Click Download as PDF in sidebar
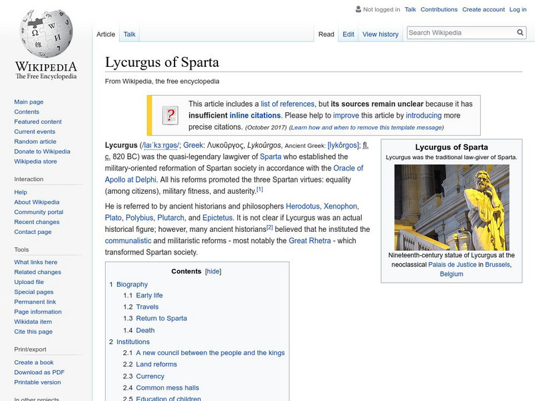535x401 pixels. 39,372
